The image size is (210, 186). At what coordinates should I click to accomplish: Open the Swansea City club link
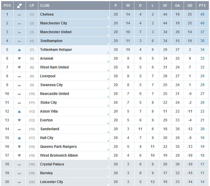coord(52,85)
